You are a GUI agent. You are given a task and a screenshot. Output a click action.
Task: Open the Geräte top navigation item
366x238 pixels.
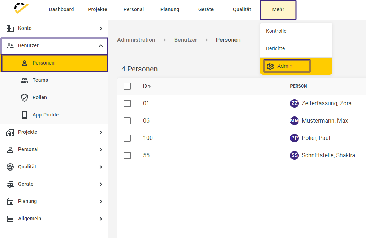pyautogui.click(x=206, y=9)
